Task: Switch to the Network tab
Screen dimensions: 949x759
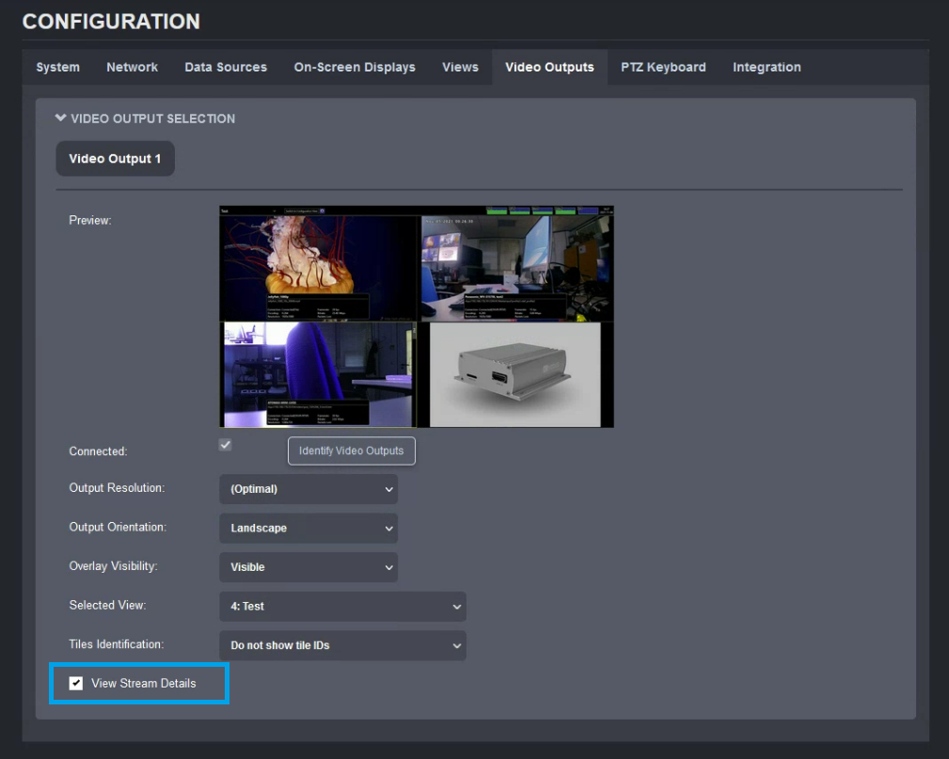Action: click(132, 67)
